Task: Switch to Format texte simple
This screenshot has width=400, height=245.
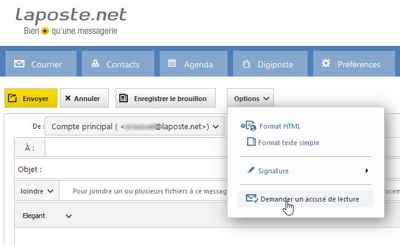Action: coord(283,142)
